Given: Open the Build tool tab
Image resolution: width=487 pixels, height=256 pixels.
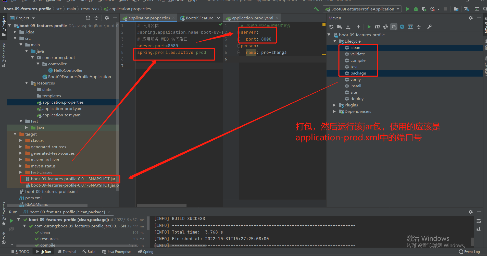Looking at the screenshot, I should (x=89, y=252).
